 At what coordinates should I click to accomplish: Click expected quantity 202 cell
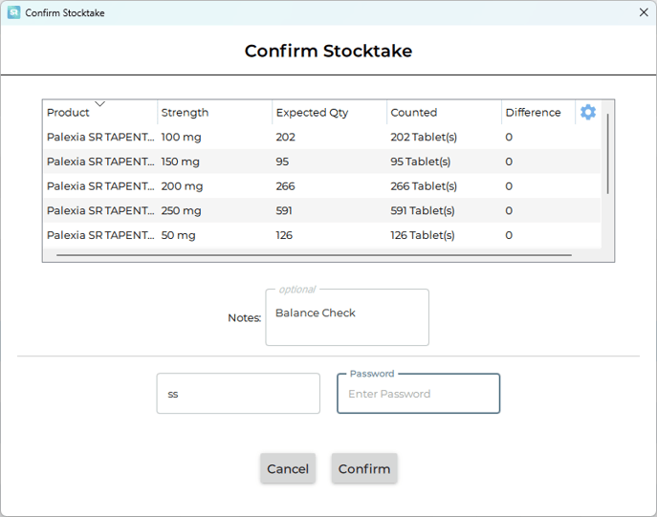285,137
